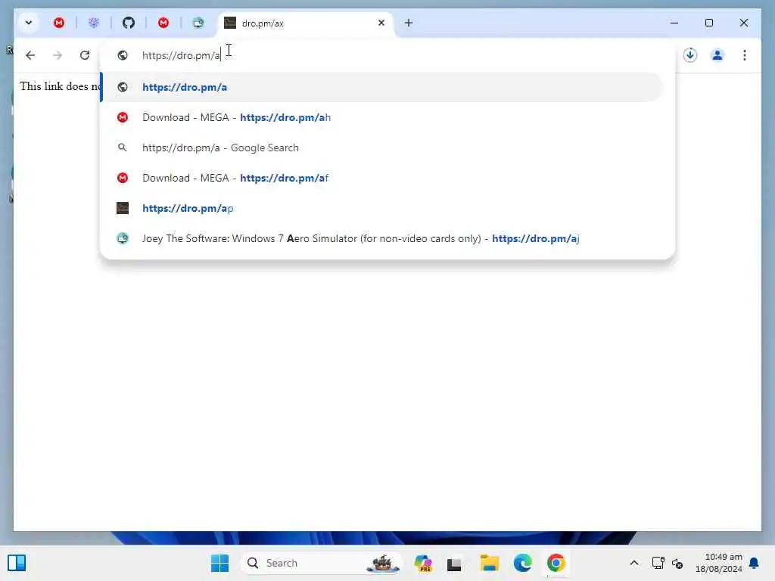The image size is (775, 581).
Task: Select suggestion https://dro.pm/ap
Action: [381, 208]
